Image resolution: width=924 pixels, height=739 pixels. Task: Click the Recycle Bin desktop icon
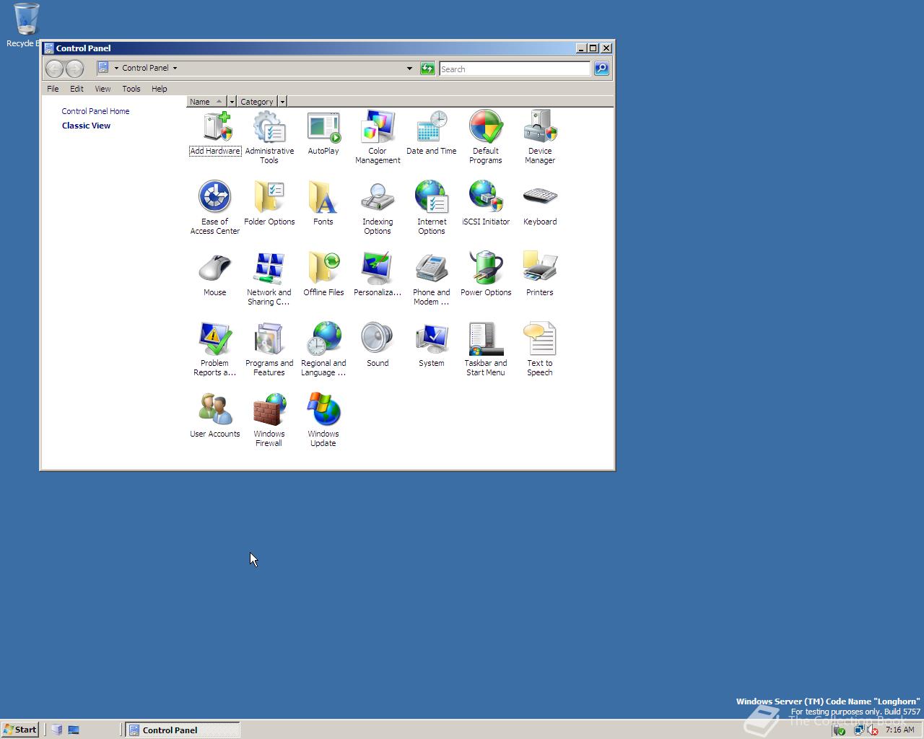[26, 25]
